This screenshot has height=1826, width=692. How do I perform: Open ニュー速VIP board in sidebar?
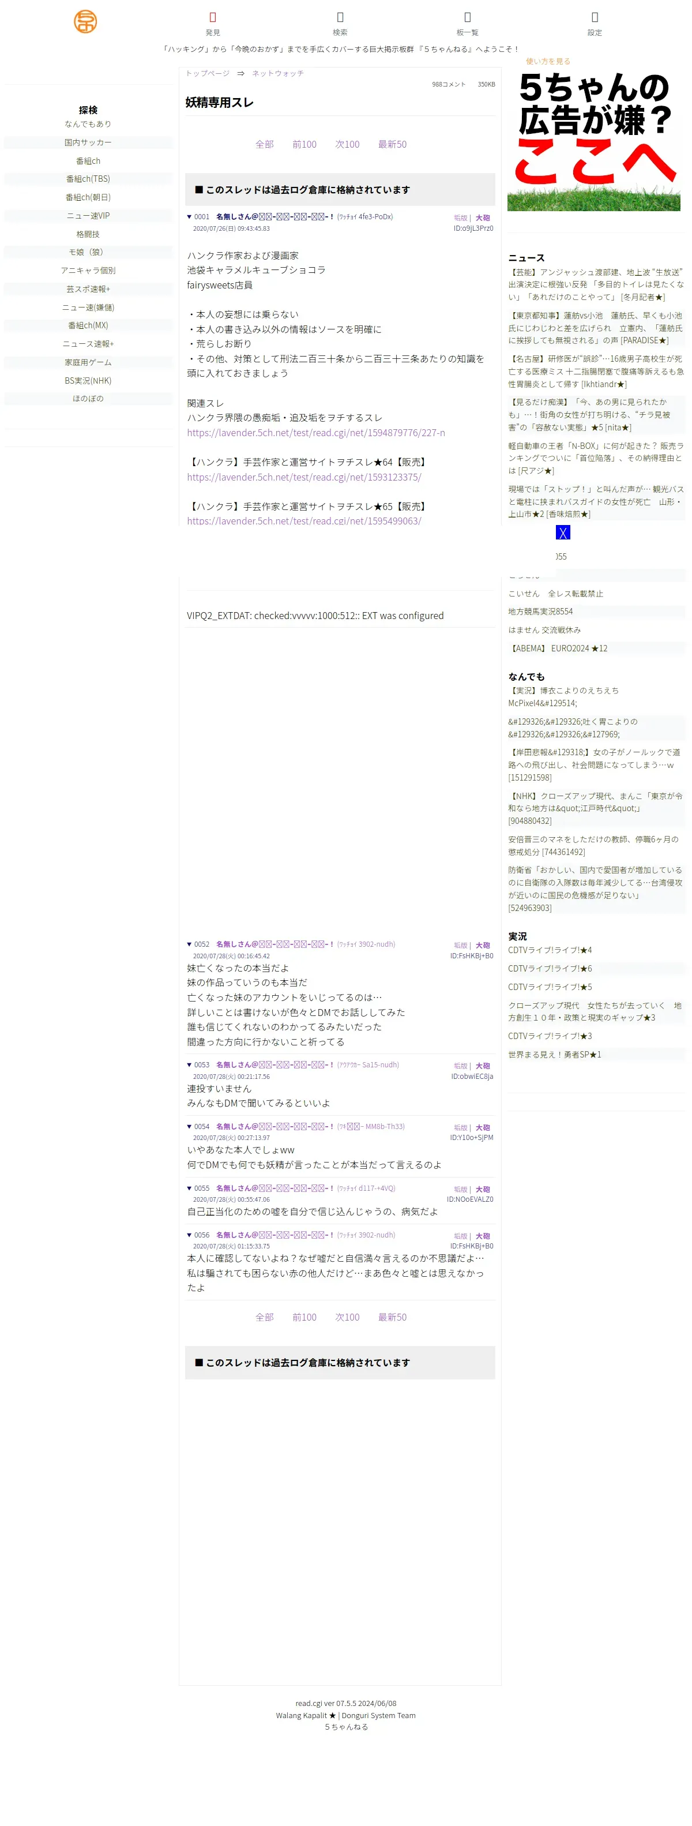88,216
